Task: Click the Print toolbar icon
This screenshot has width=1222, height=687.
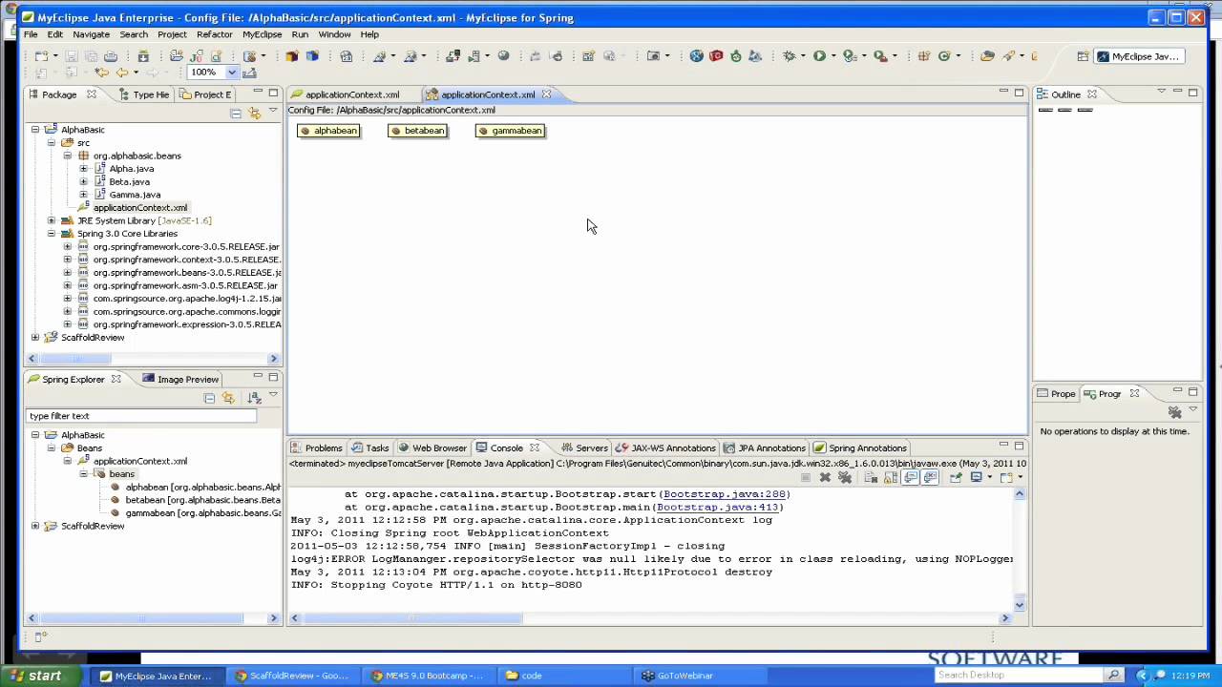Action: [x=111, y=56]
